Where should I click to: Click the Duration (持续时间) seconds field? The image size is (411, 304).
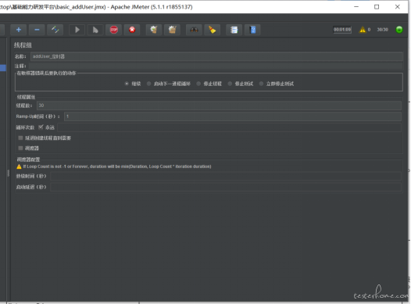click(226, 176)
